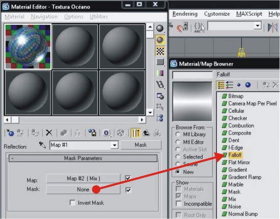Open the Material menu
This screenshot has width=280, height=219.
[14, 17]
